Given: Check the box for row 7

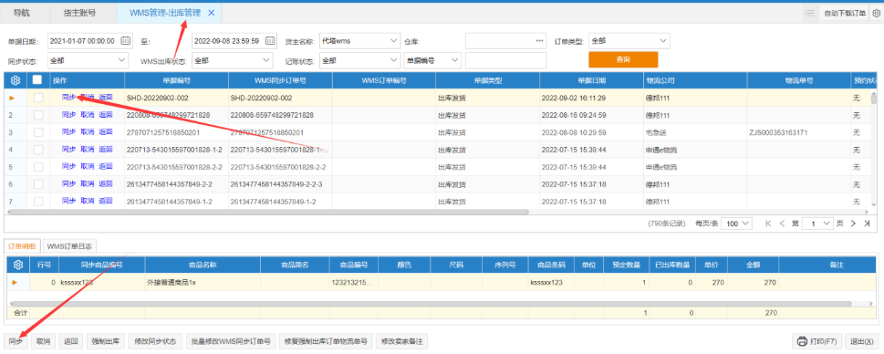Looking at the screenshot, I should (38, 202).
